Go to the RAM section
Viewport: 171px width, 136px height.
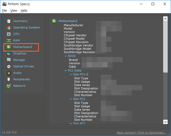click(17, 40)
